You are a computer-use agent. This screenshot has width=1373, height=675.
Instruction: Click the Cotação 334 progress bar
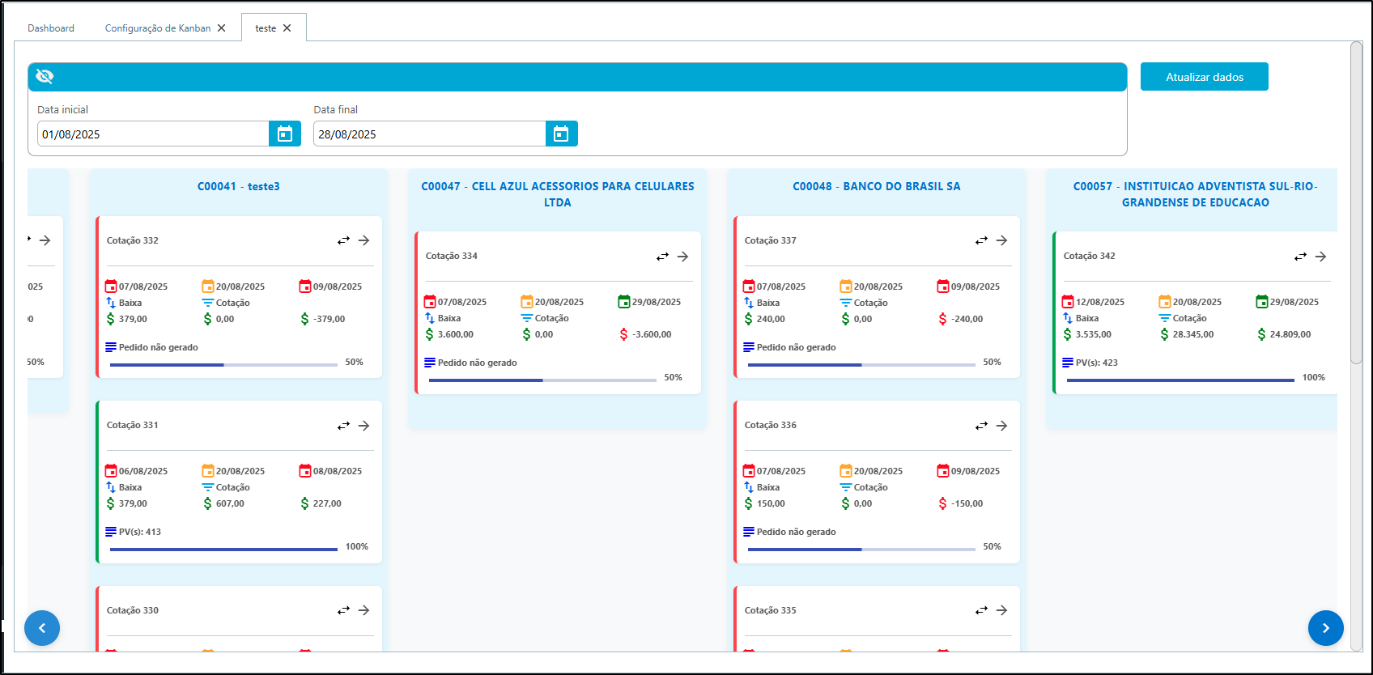coord(542,380)
